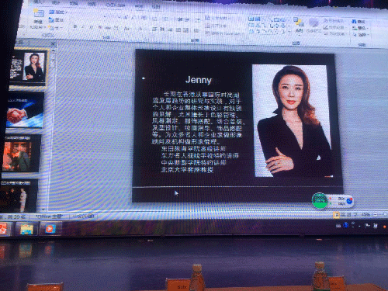
Task: Click the flag icon in system tray
Action: click(367, 226)
